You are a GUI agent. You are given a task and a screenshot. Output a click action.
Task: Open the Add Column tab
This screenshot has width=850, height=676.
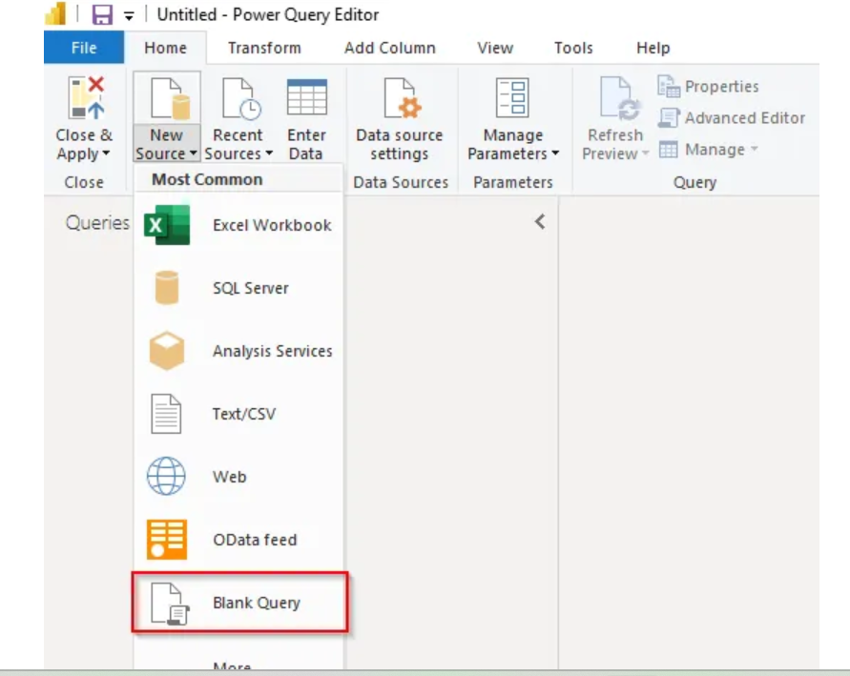[390, 48]
